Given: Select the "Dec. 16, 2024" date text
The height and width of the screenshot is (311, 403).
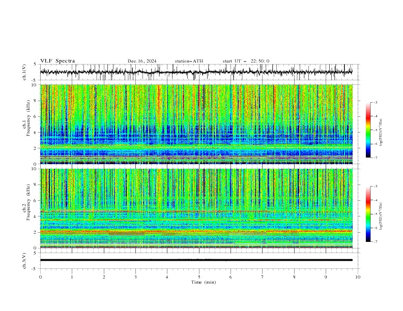Looking at the screenshot, I should click(x=142, y=61).
